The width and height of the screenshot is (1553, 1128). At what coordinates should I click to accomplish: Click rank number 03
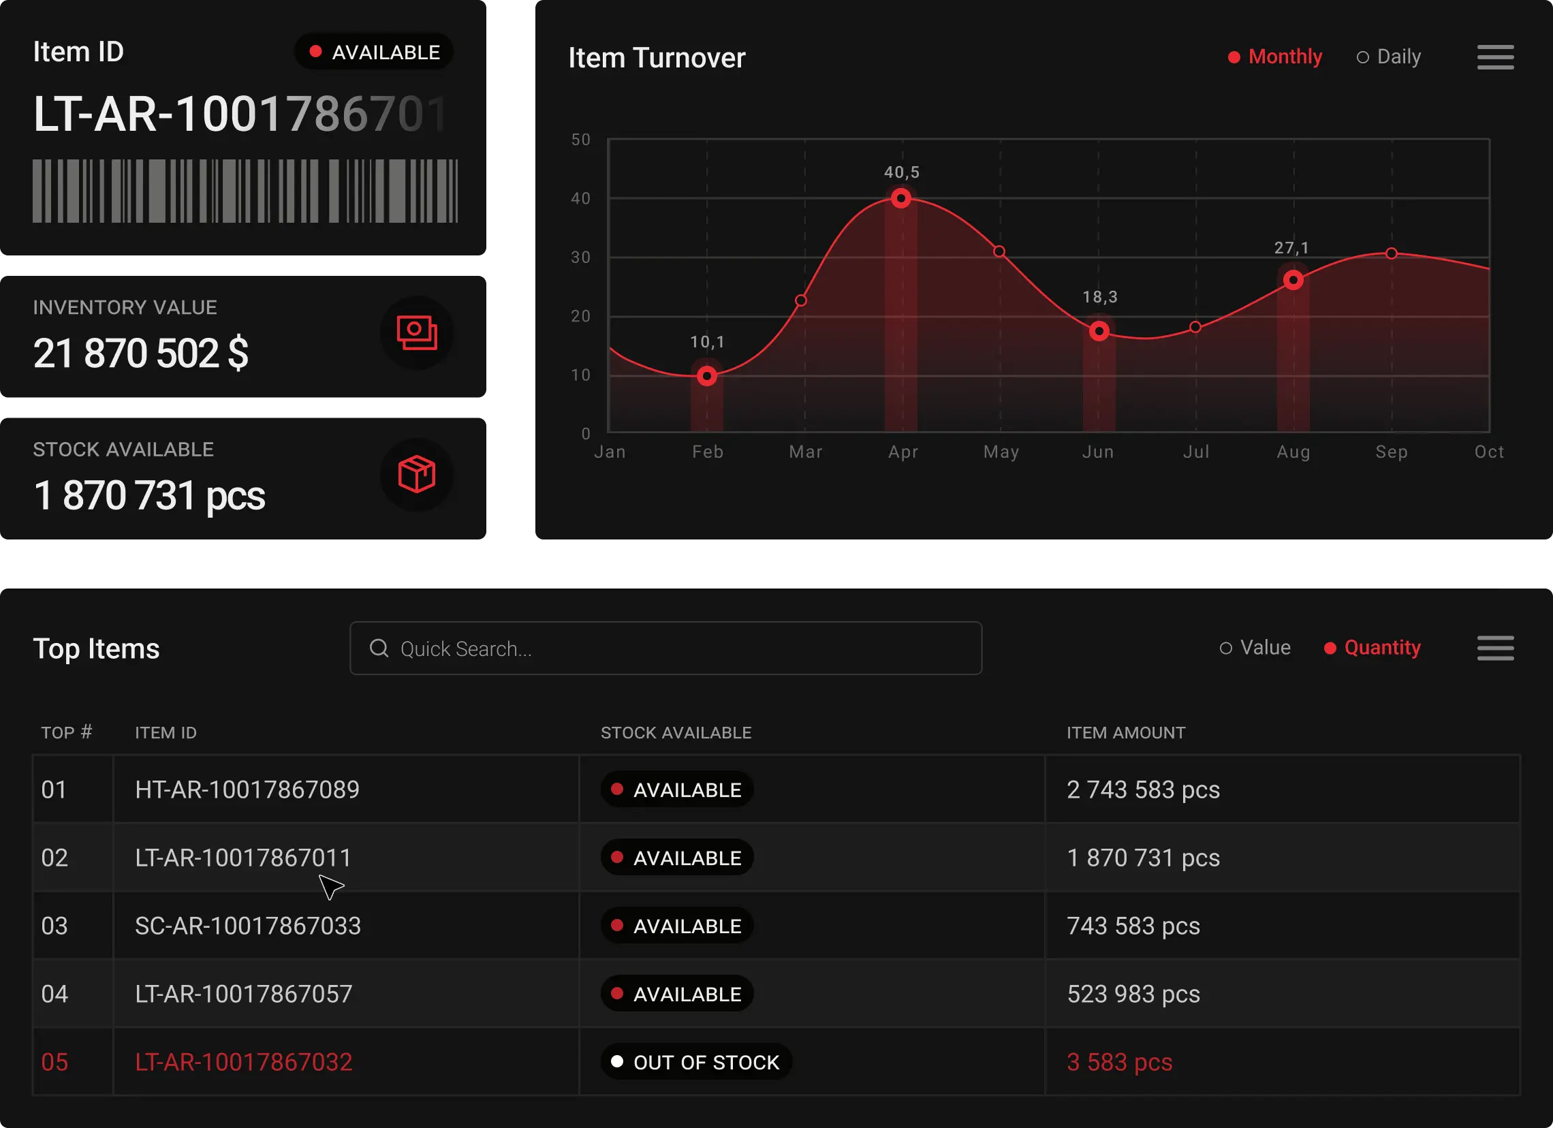coord(54,926)
